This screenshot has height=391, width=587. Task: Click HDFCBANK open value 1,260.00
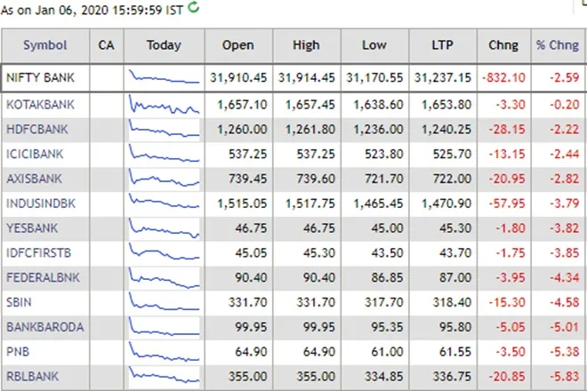coord(242,129)
